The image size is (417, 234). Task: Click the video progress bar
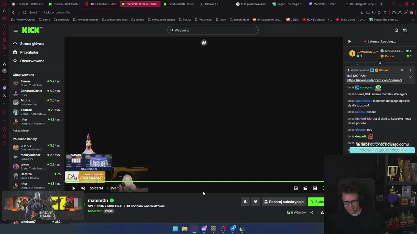[x=194, y=181]
